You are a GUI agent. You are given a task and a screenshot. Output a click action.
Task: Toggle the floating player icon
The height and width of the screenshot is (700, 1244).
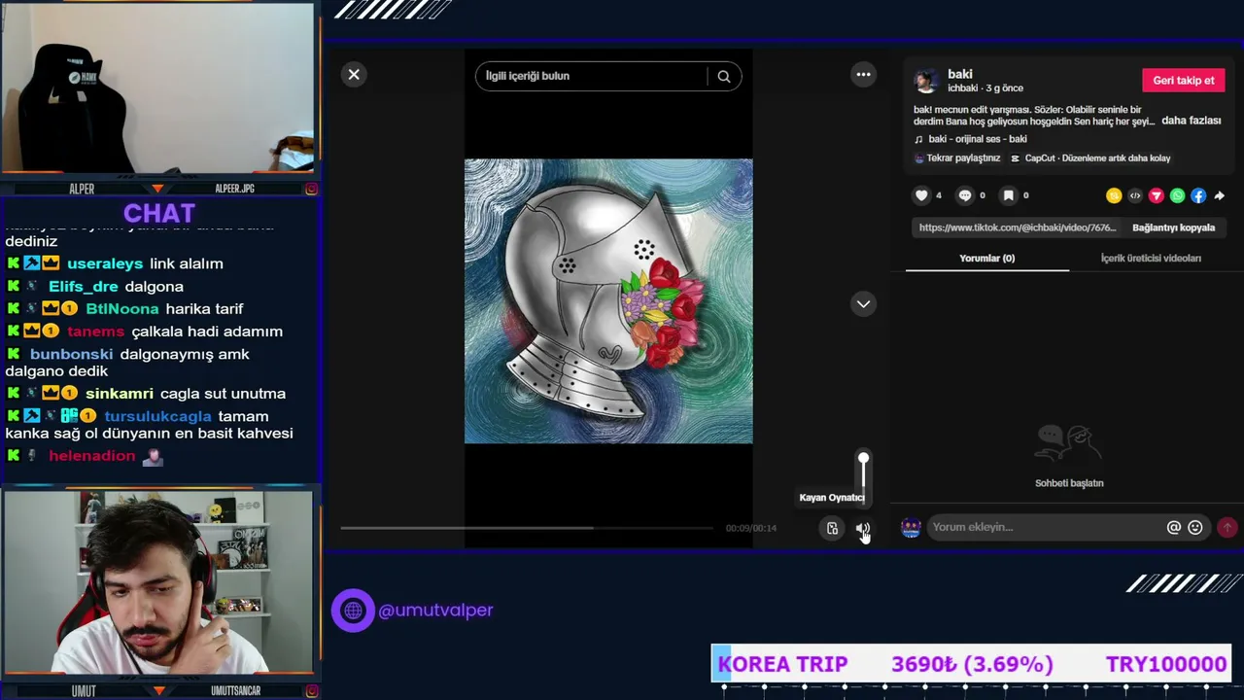coord(832,528)
